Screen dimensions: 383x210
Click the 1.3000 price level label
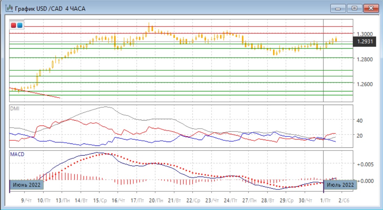click(366, 34)
